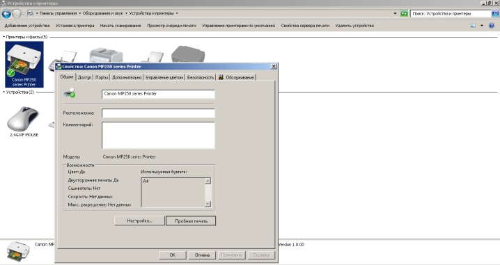Click the 'Настройка...' button
This screenshot has height=265, width=500.
[139, 220]
